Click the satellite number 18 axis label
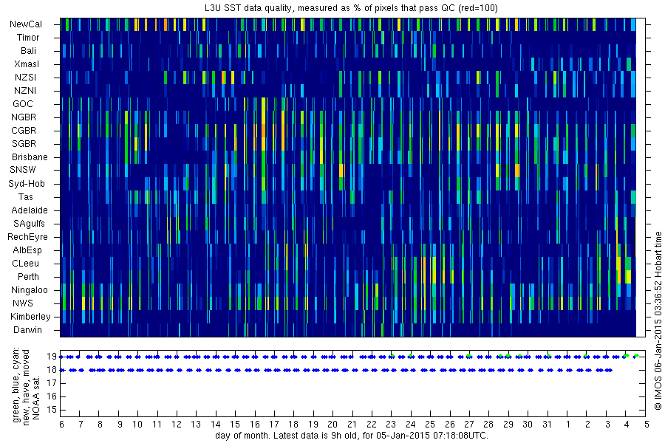The height and width of the screenshot is (443, 665). click(52, 370)
